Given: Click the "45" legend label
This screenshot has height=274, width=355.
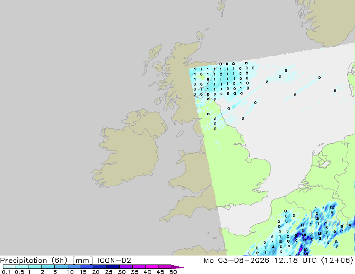Looking at the screenshot, I should [x=160, y=272].
